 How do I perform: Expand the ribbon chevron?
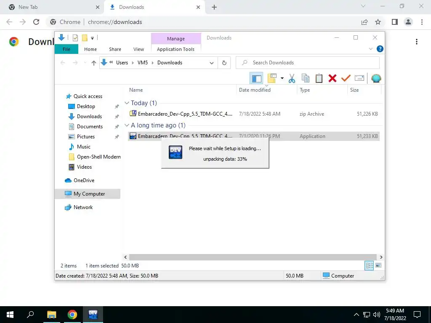click(370, 49)
